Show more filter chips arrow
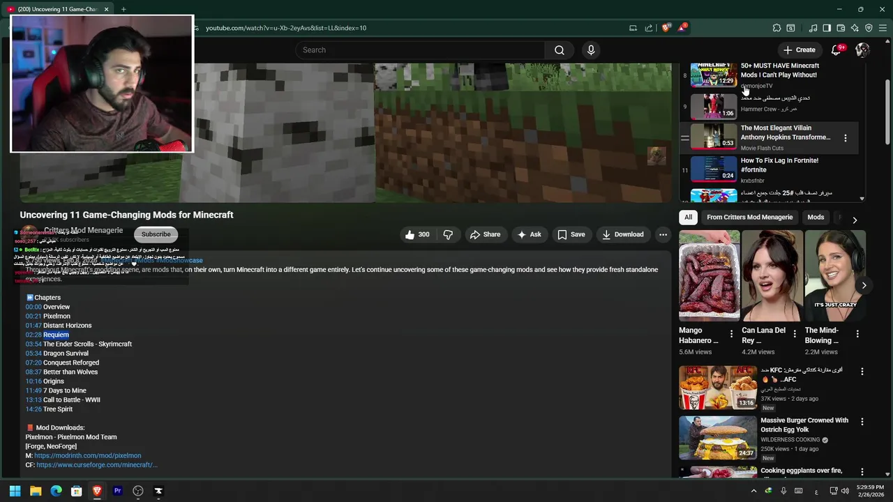 [855, 220]
